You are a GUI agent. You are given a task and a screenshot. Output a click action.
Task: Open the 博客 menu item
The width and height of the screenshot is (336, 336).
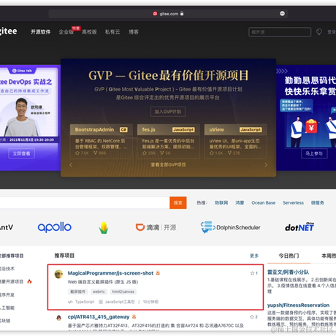click(x=134, y=32)
